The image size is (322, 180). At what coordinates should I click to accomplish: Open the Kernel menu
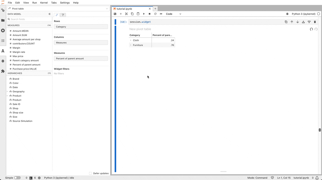click(44, 3)
